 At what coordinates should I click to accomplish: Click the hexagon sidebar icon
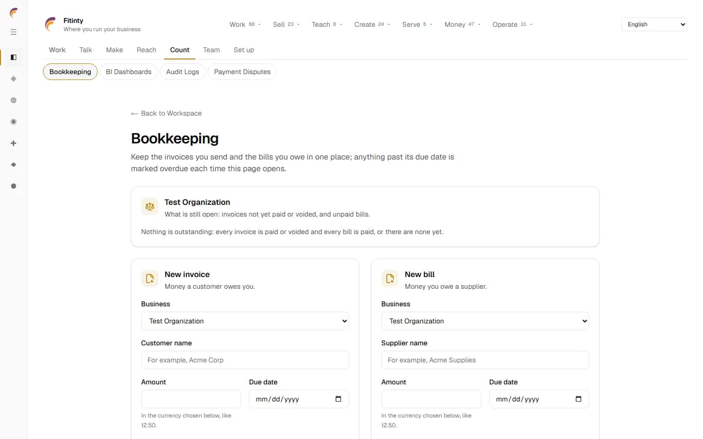pos(14,186)
